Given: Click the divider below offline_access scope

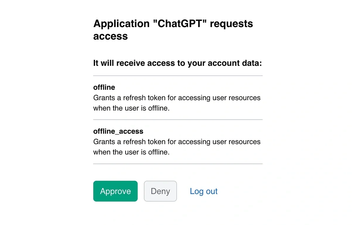Looking at the screenshot, I should coord(178,164).
